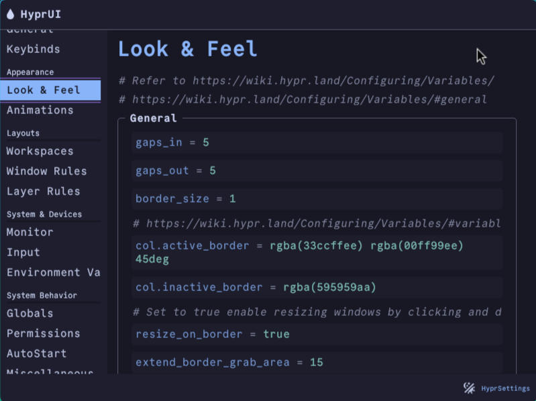Open the Animations settings page
Viewport: 536px width, 401px height.
[x=40, y=110]
